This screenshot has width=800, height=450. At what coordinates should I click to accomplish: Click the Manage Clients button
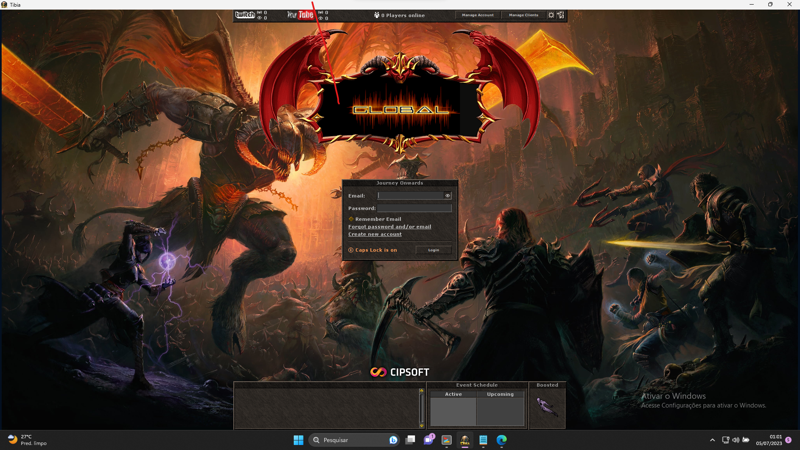coord(523,15)
